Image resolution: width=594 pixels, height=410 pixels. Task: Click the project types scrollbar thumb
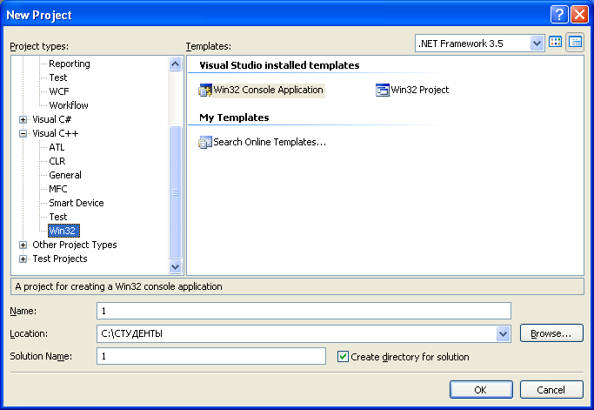[175, 192]
